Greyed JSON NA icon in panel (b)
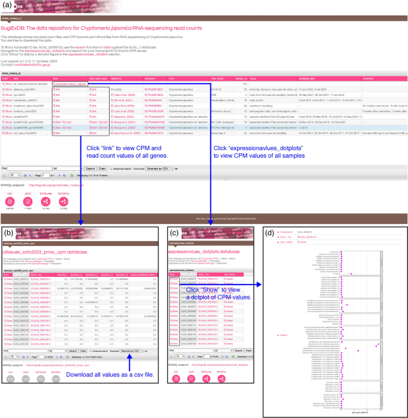Viewport: 408px width, 418px height. click(x=26, y=379)
